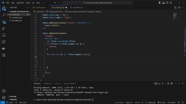Open the terminal launch profile dropdown
This screenshot has width=186, height=104.
pos(165,83)
